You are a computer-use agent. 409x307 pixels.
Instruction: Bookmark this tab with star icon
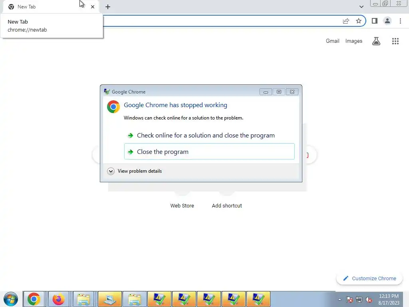pyautogui.click(x=359, y=21)
